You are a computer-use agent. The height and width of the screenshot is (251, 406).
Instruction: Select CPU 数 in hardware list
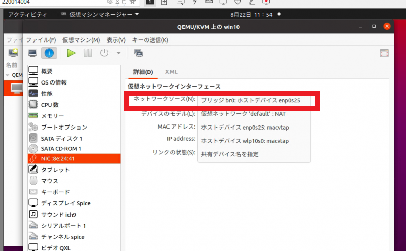(x=50, y=105)
